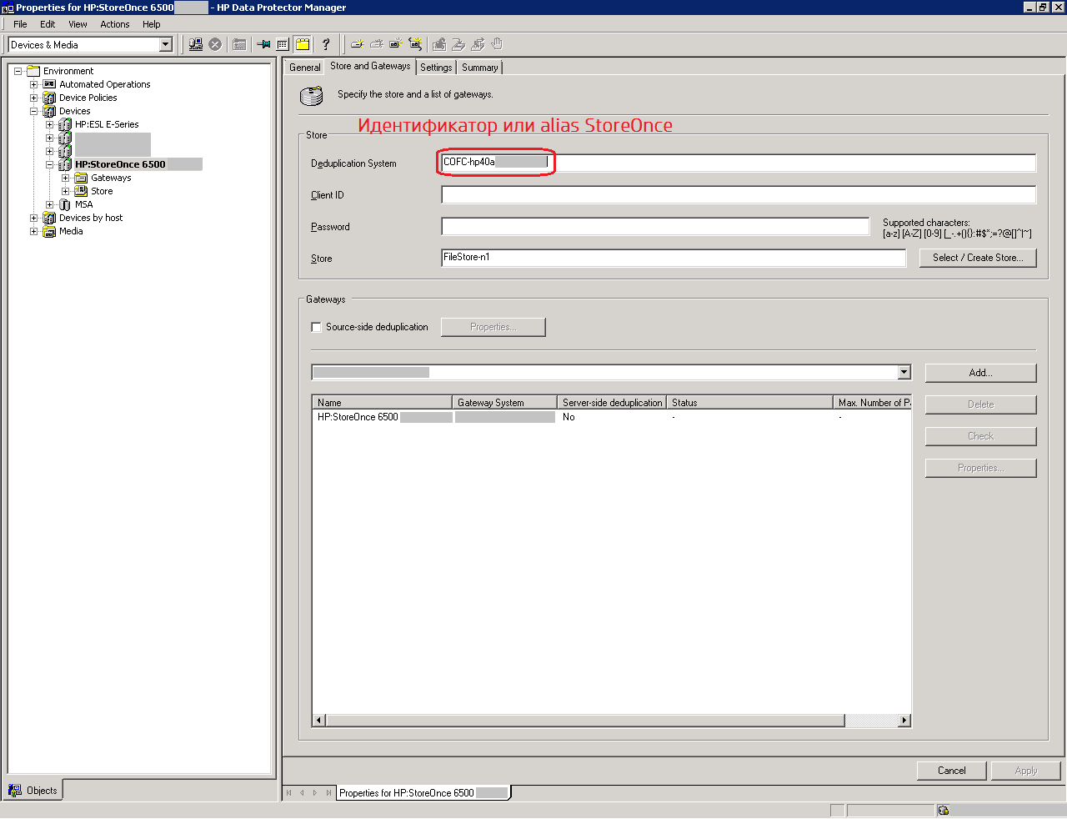This screenshot has height=819, width=1067.
Task: Click Select / Create Store button
Action: click(x=978, y=258)
